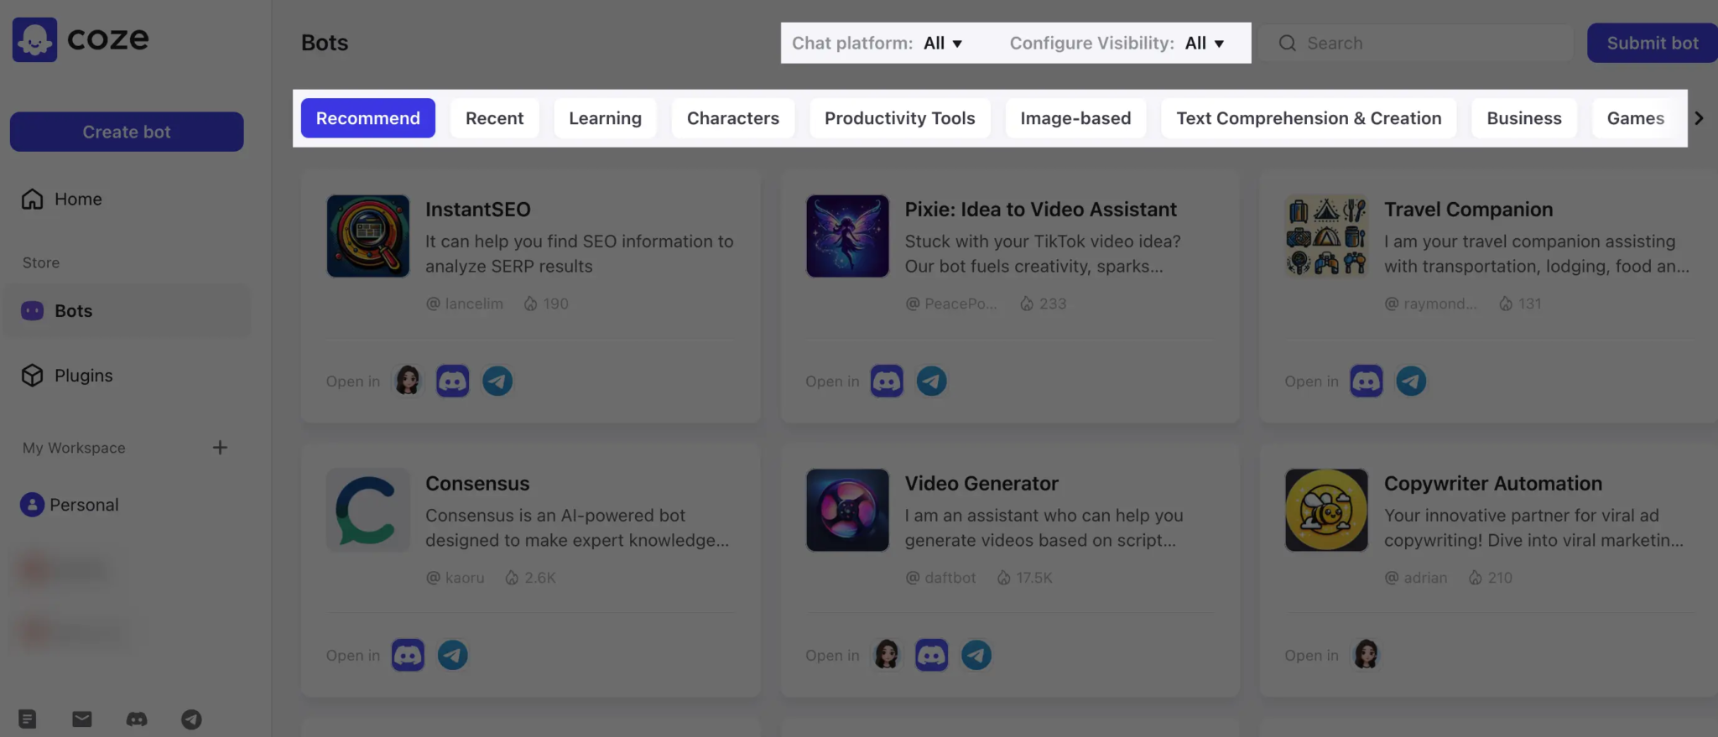Expand the Configure Visibility dropdown
This screenshot has width=1718, height=737.
(x=1205, y=44)
